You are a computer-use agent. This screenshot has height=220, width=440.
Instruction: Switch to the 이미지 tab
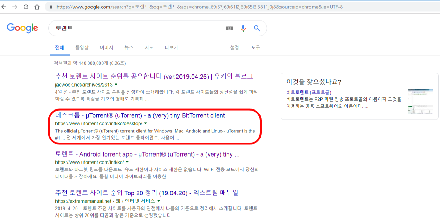(106, 47)
